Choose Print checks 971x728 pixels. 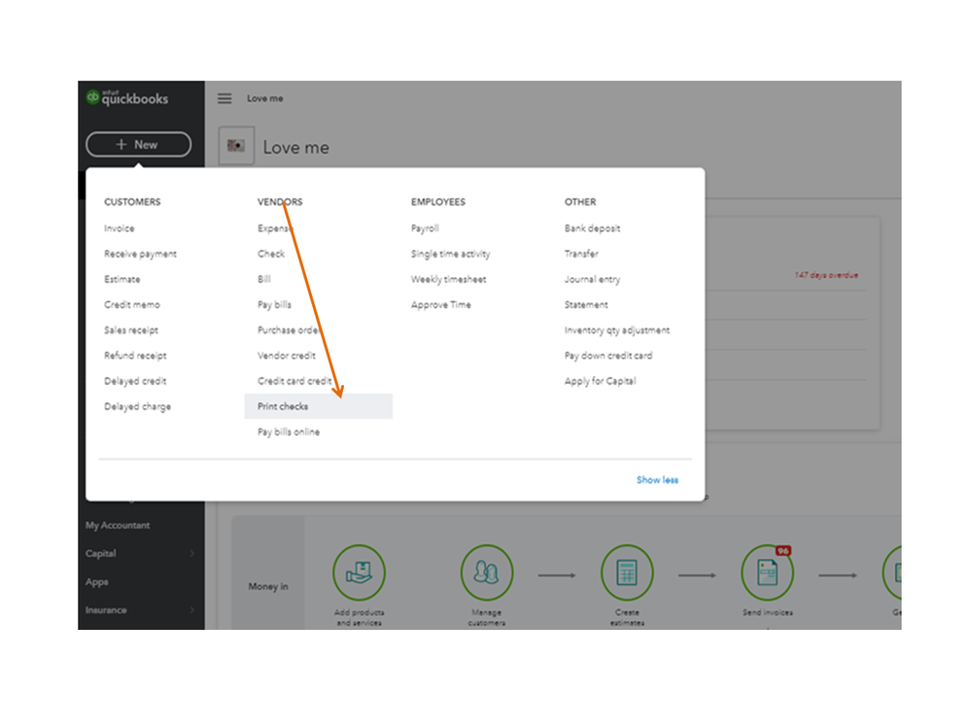pos(318,406)
